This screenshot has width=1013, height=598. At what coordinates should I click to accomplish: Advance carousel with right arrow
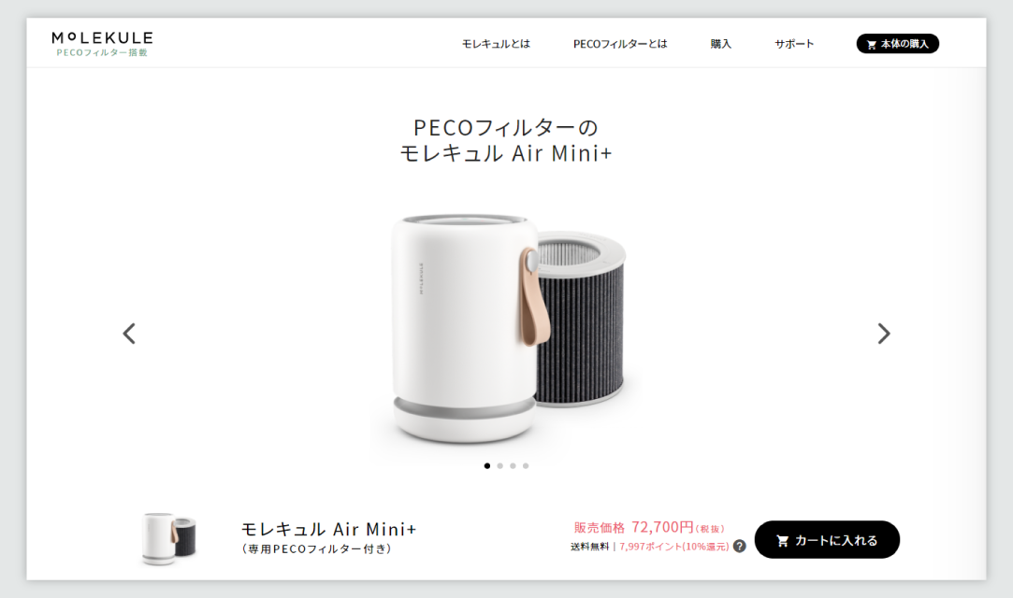click(x=884, y=334)
